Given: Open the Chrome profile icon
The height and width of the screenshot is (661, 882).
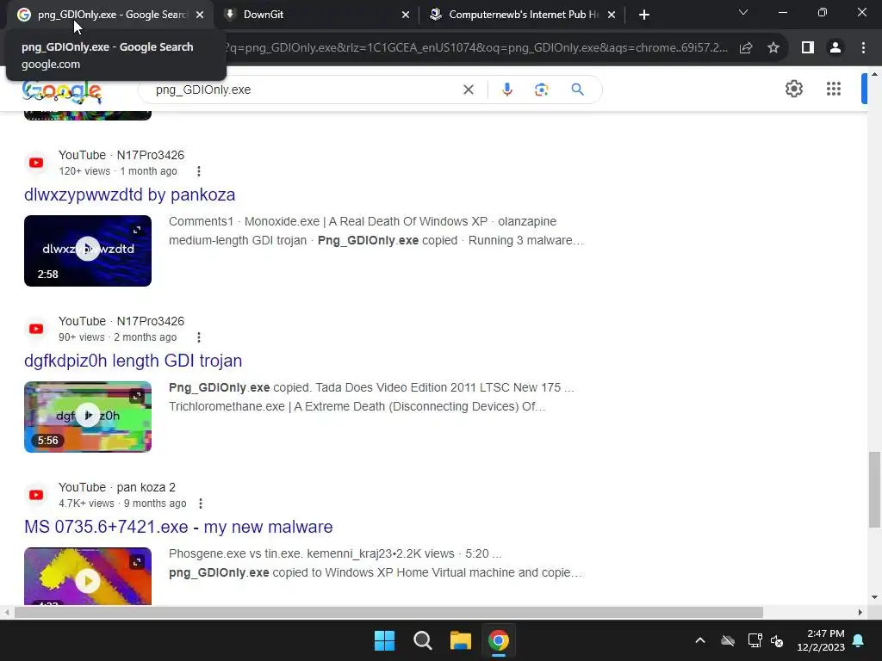Looking at the screenshot, I should click(835, 48).
